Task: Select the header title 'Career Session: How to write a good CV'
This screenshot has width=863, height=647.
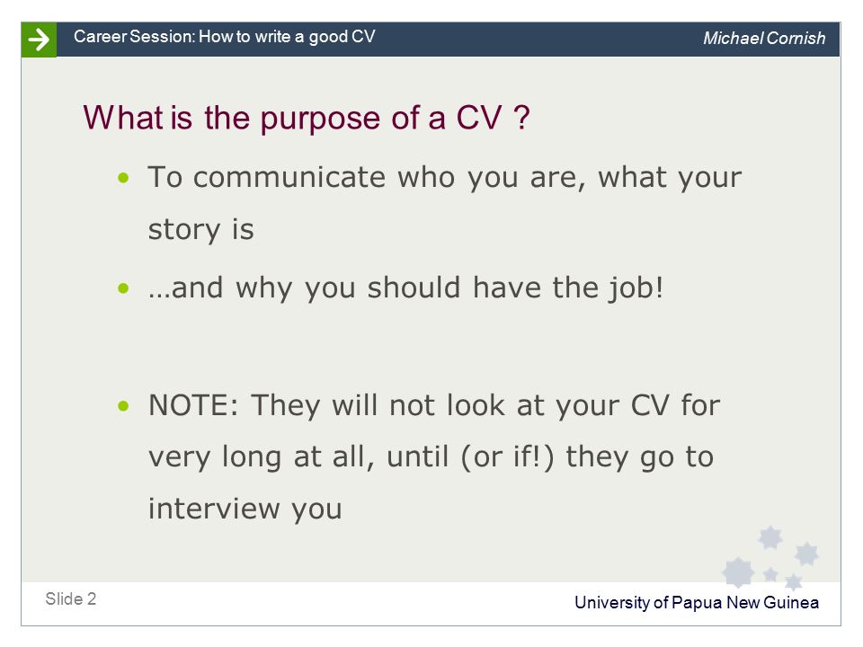Action: (x=225, y=36)
